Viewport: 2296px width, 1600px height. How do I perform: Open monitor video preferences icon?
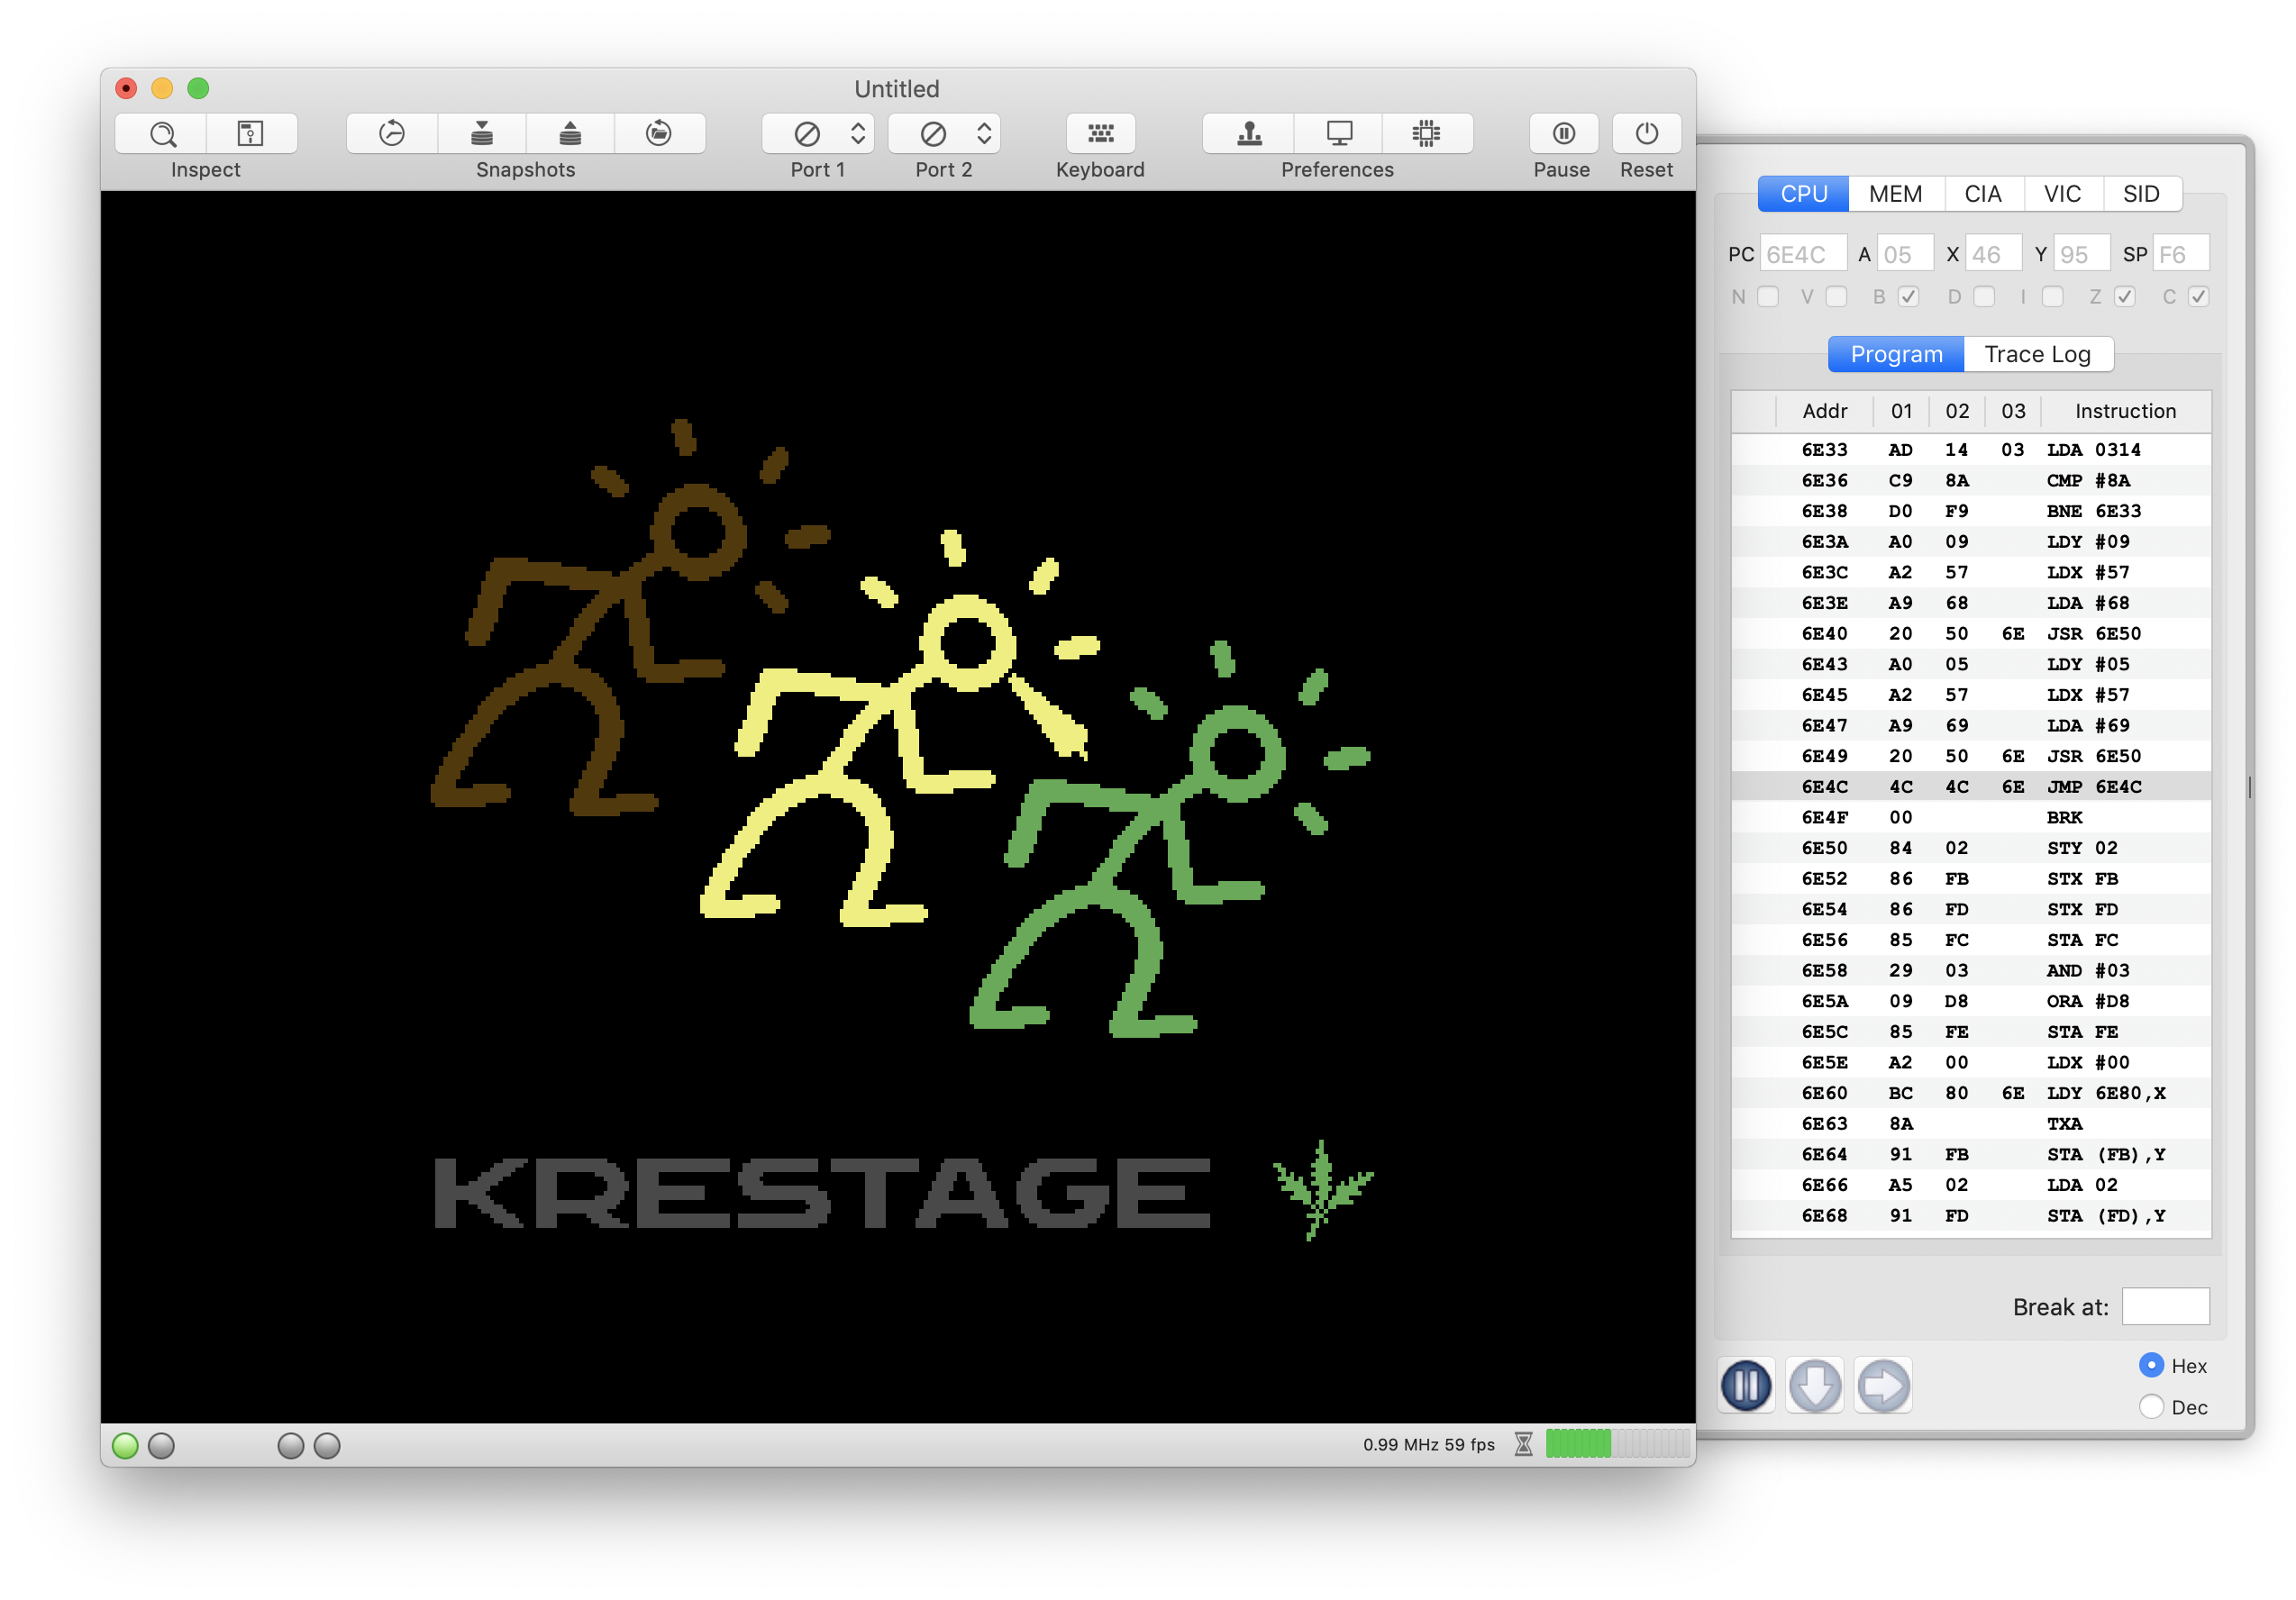pyautogui.click(x=1338, y=133)
